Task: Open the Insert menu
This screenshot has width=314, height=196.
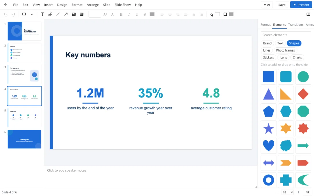Action: point(49,5)
